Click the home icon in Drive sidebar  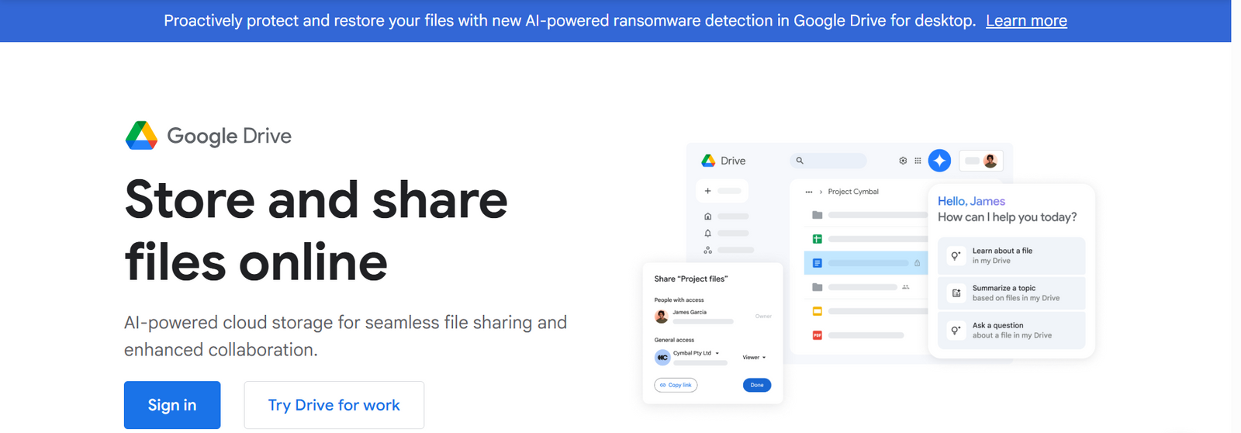coord(707,216)
